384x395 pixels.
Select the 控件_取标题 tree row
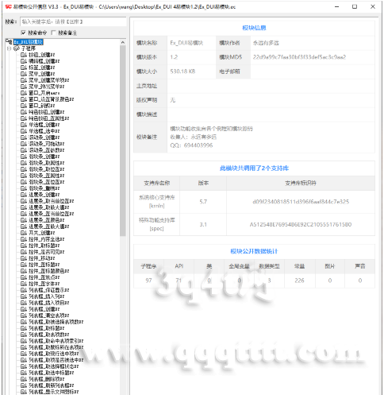44,246
